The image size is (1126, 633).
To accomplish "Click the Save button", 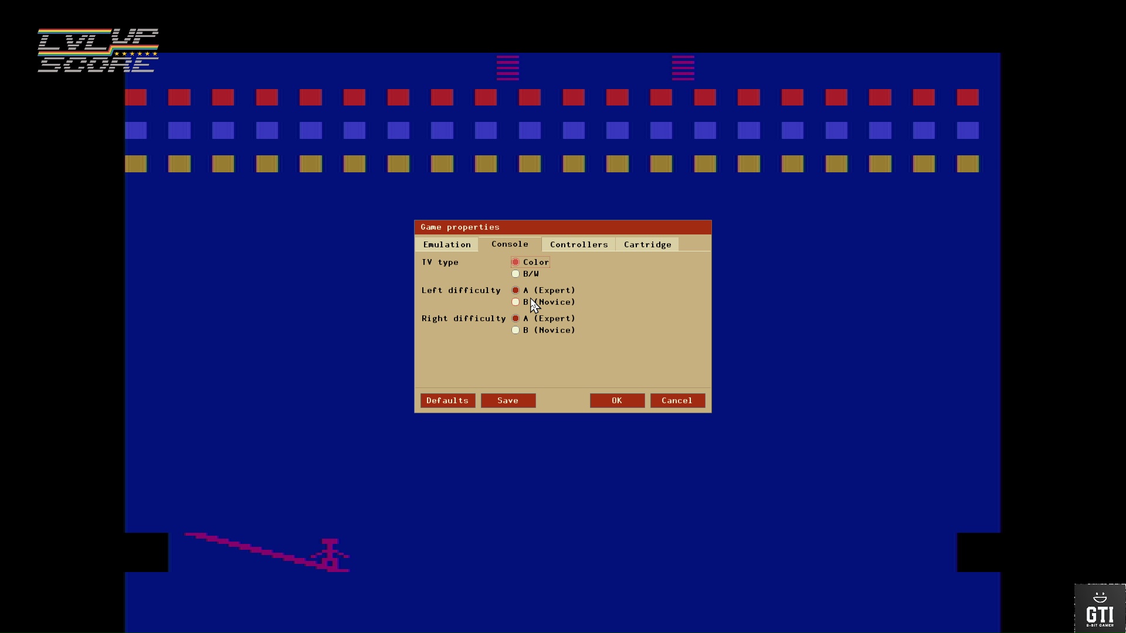I will 508,400.
